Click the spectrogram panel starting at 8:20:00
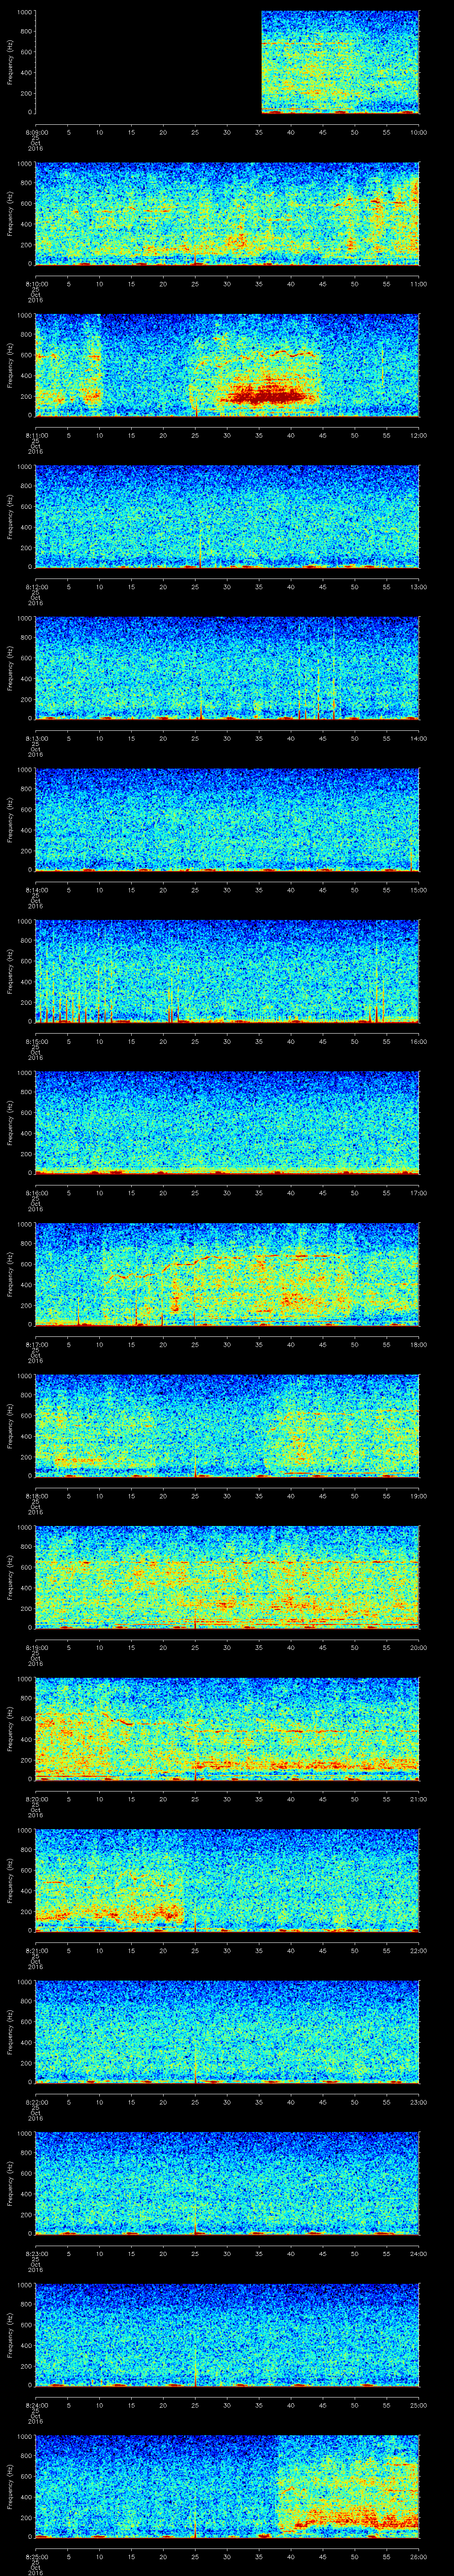The width and height of the screenshot is (454, 2576). point(227,1728)
